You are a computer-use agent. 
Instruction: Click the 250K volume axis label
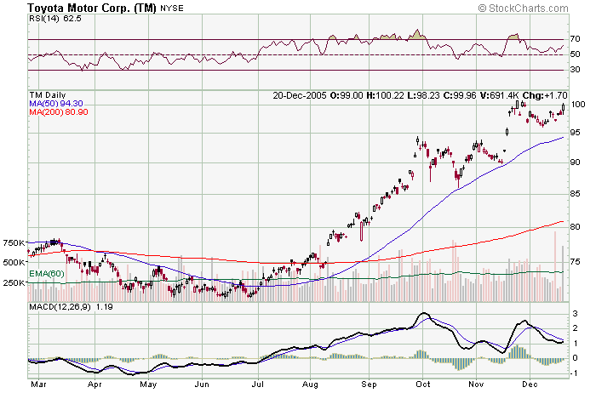14,283
